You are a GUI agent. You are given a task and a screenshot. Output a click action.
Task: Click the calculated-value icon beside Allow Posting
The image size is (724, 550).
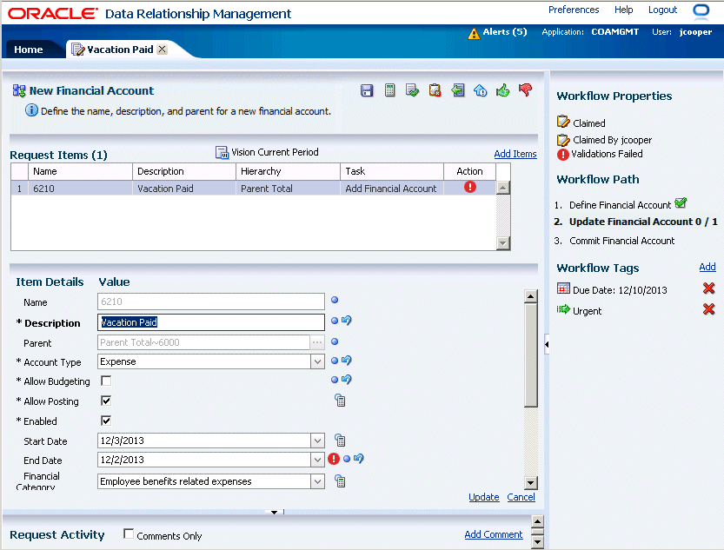point(341,401)
